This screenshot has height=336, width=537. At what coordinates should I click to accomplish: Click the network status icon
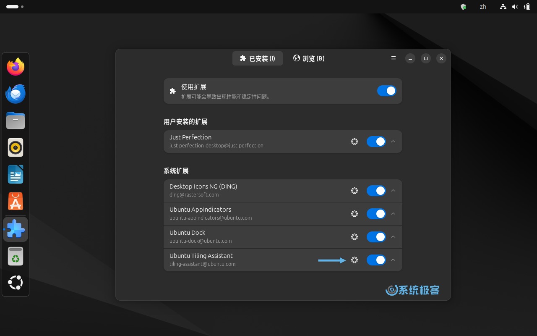click(x=503, y=7)
